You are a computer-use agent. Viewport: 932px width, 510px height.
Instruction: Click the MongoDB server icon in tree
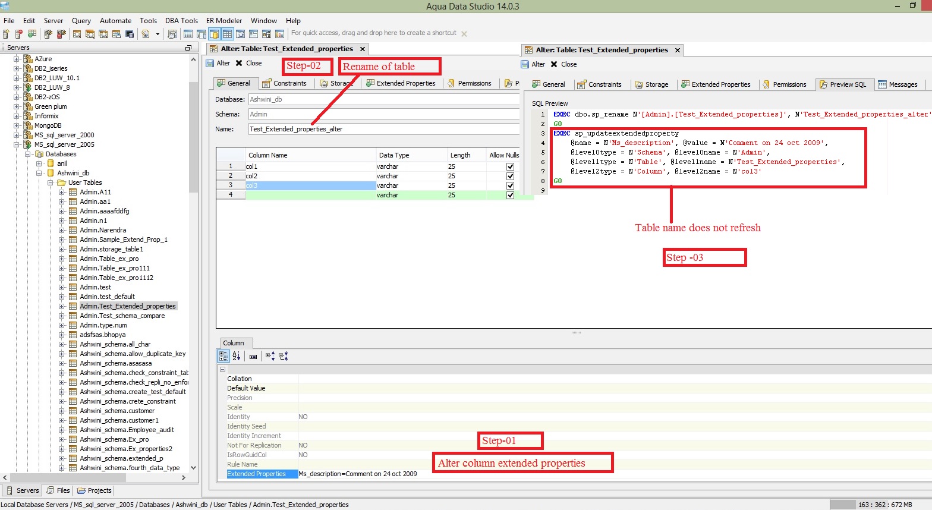[28, 125]
